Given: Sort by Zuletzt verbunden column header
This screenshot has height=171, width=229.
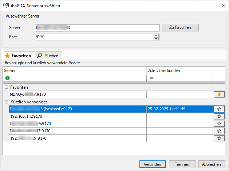Looking at the screenshot, I should click(179, 71).
